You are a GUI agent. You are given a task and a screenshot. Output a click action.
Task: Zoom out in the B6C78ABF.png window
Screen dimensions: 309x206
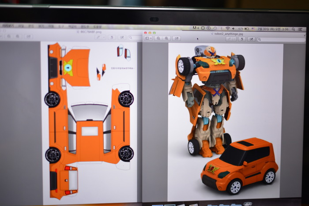coord(9,36)
